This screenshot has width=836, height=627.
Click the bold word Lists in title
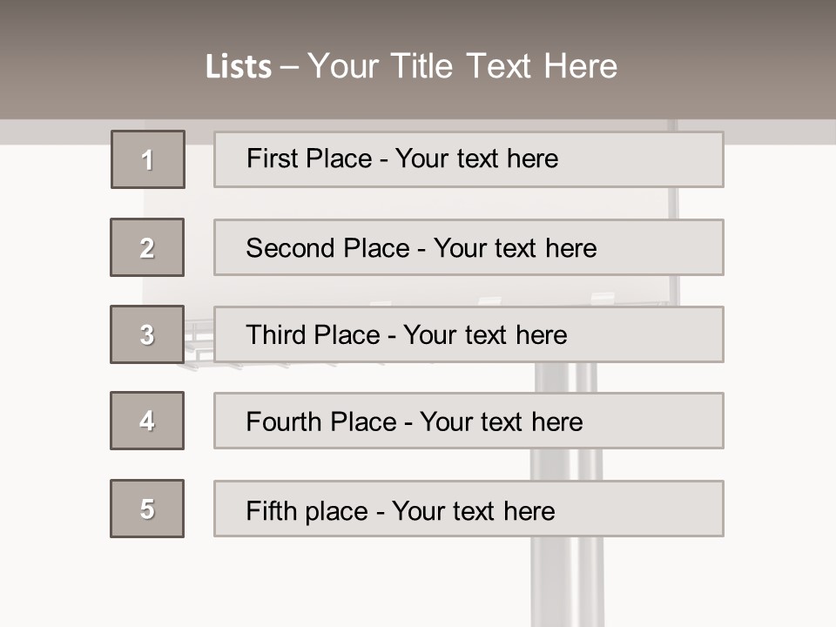pos(238,67)
